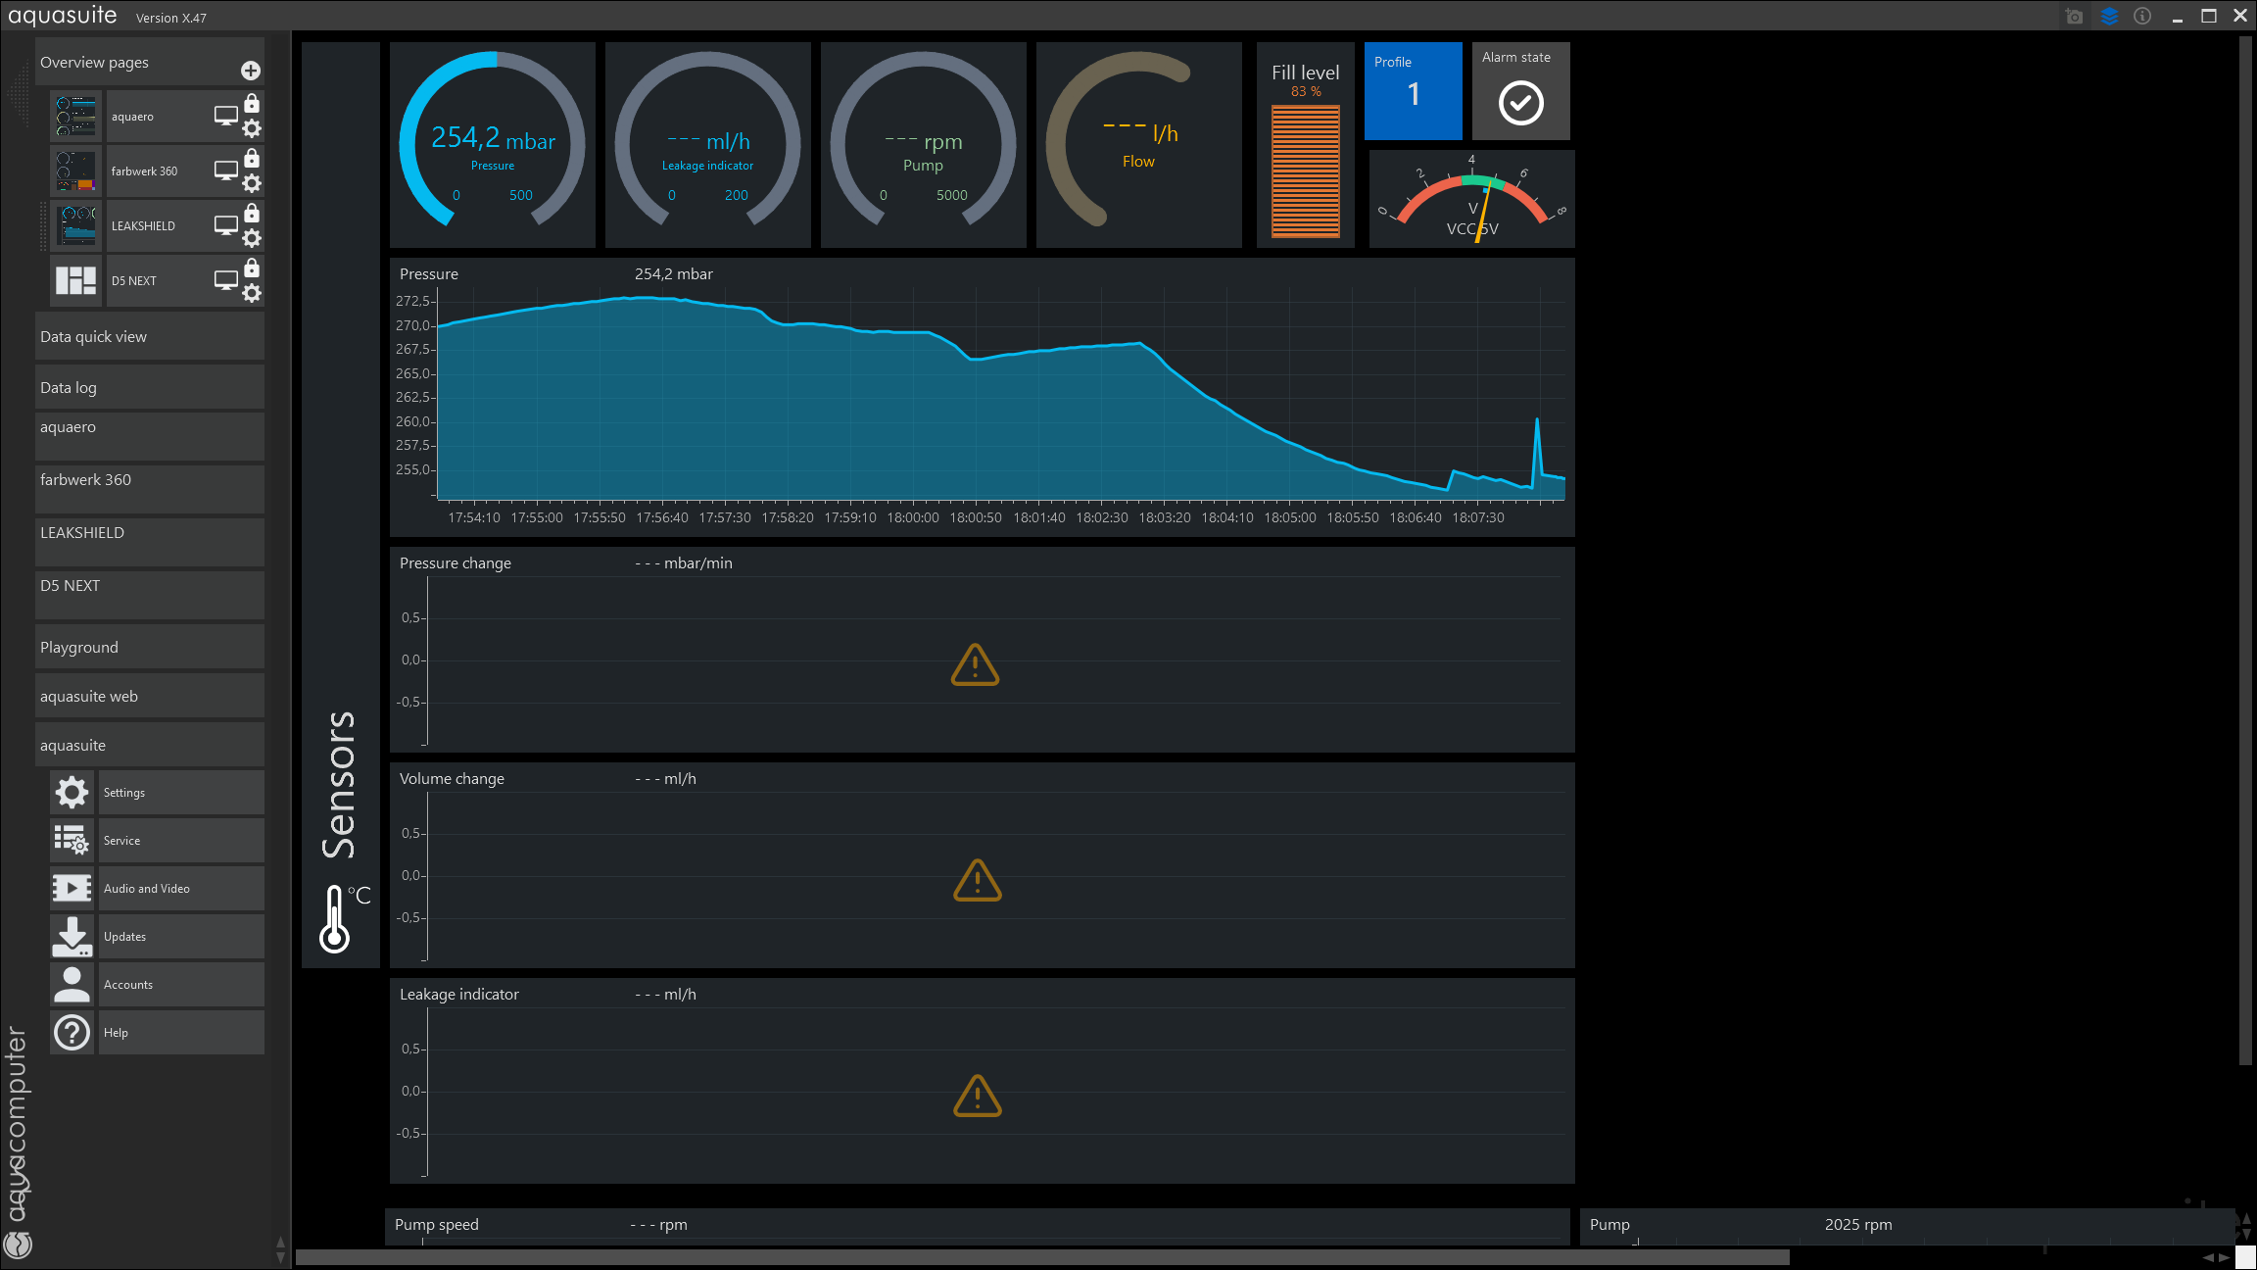Image resolution: width=2257 pixels, height=1270 pixels.
Task: Toggle lock on the LEAKSHIELD page
Action: pos(252,214)
